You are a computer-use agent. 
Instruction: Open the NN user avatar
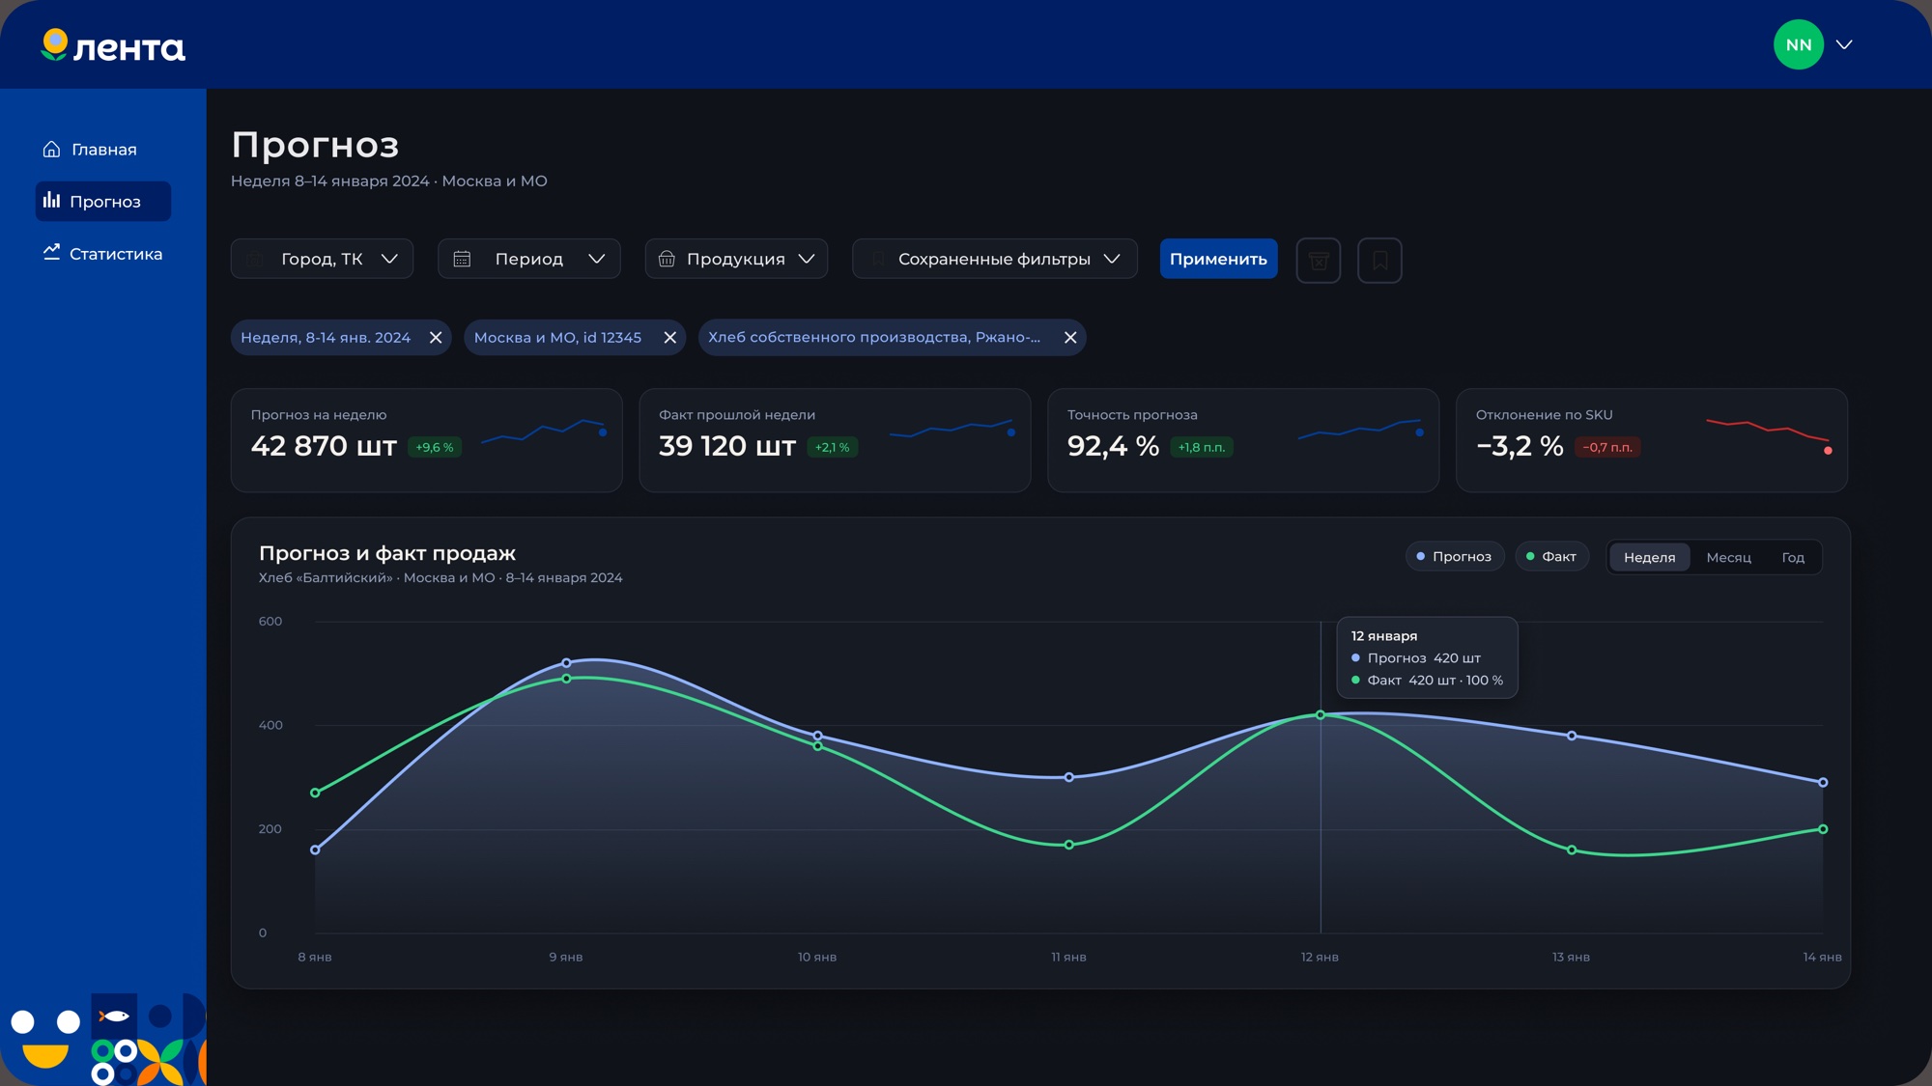(x=1798, y=44)
